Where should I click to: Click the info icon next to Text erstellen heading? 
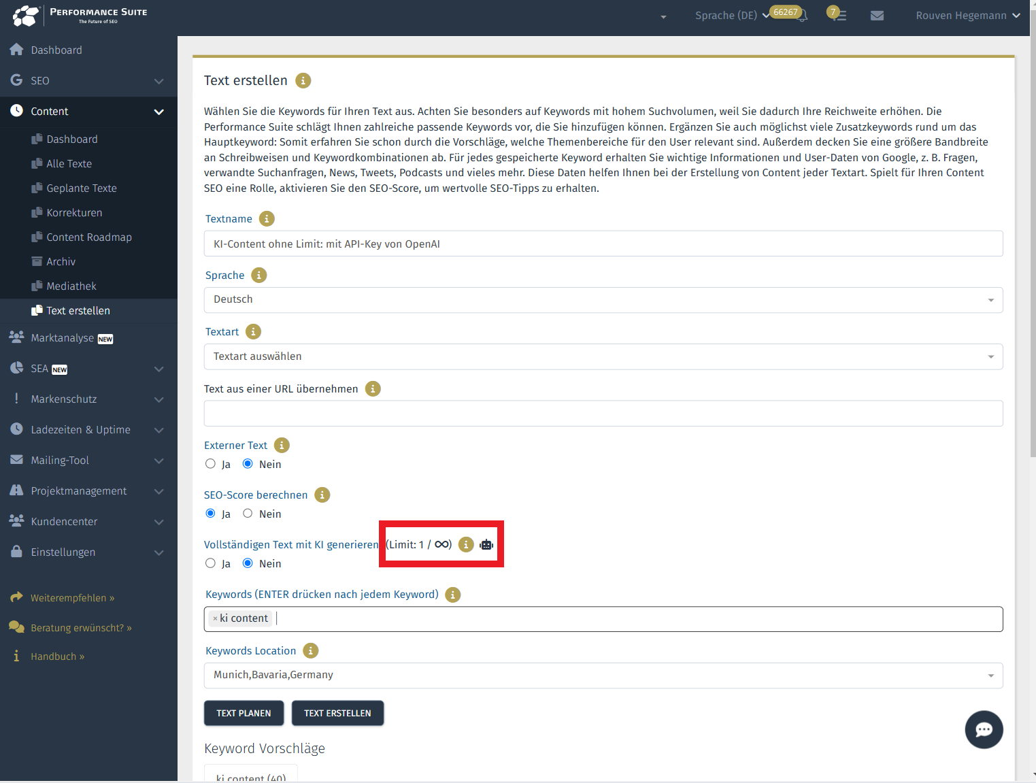point(303,80)
